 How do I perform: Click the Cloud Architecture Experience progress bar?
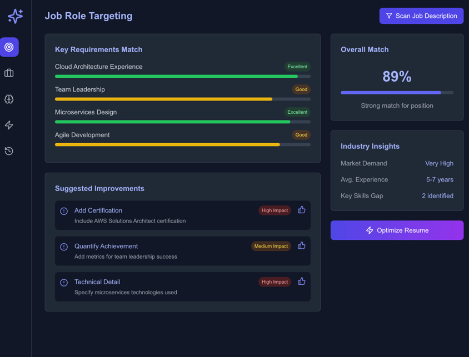coord(182,77)
